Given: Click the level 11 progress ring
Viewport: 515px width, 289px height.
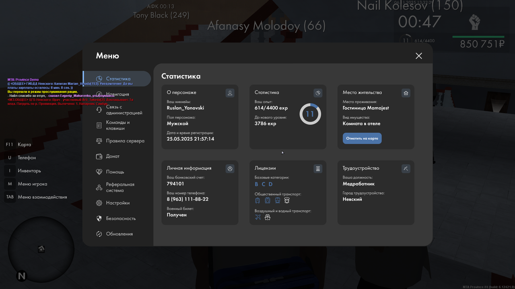Looking at the screenshot, I should (x=310, y=114).
